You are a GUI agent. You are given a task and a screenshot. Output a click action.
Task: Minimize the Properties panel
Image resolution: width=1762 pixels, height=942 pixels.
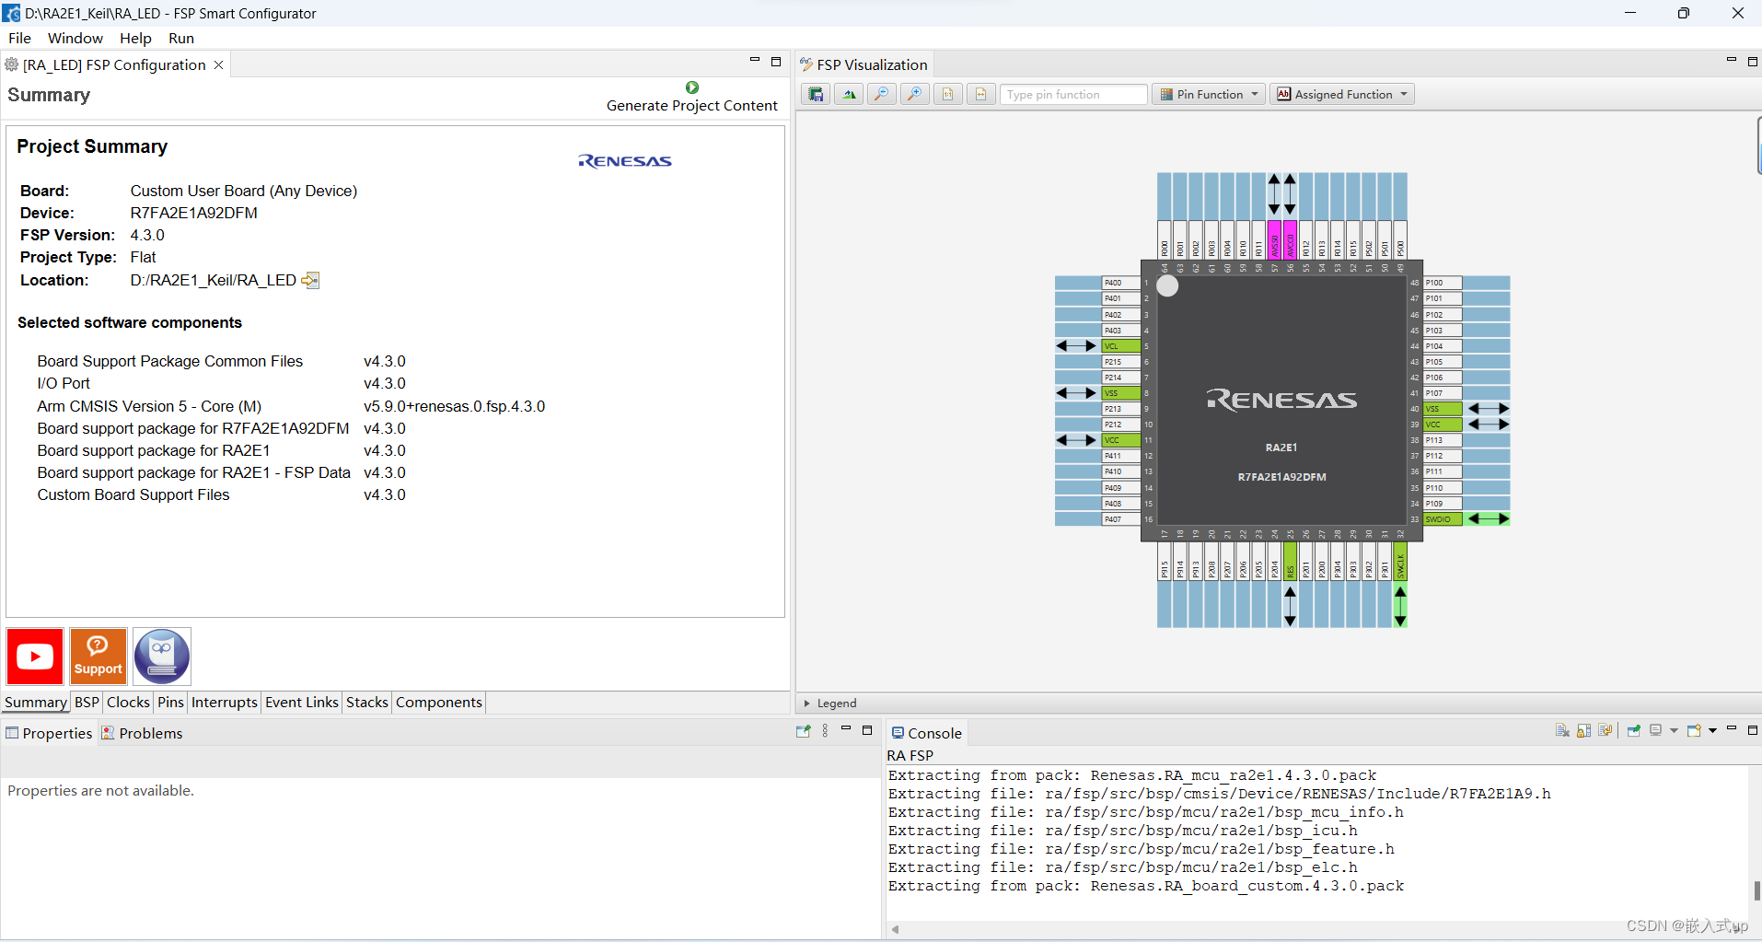[846, 730]
